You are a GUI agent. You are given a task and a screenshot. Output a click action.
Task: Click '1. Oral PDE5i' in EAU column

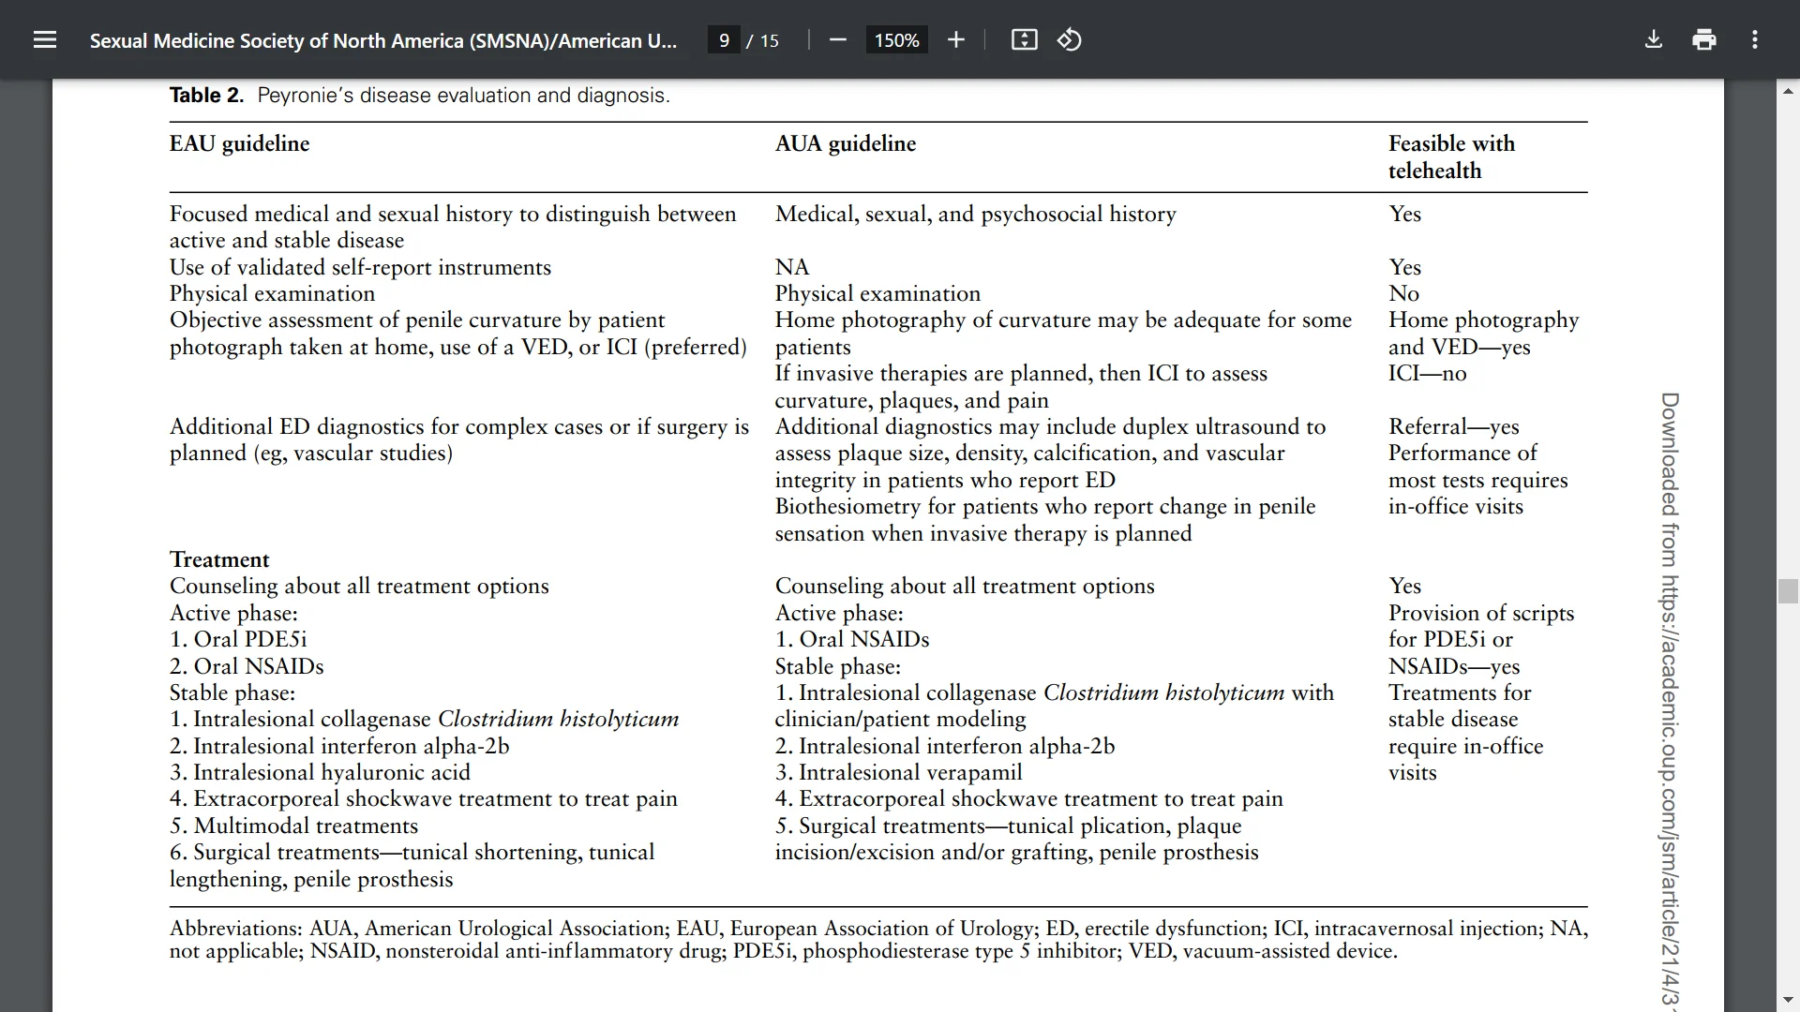point(238,639)
